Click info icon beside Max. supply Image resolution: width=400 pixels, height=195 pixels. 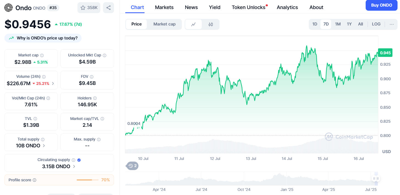click(99, 139)
